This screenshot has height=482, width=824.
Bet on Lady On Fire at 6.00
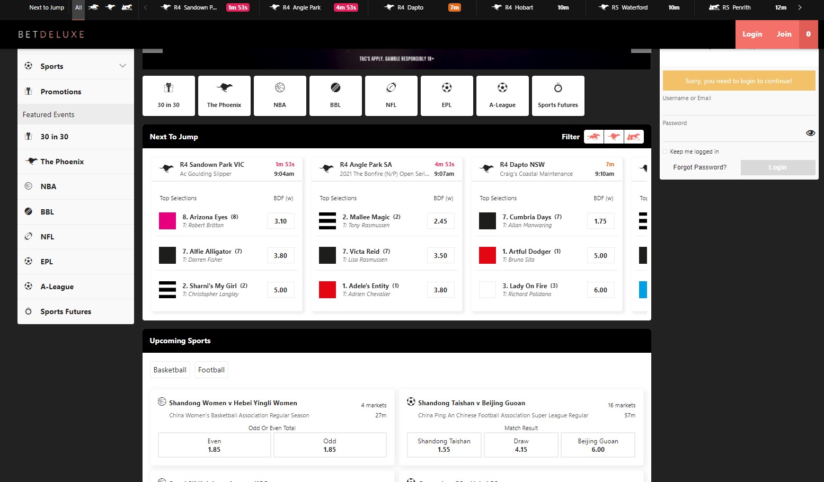click(600, 290)
